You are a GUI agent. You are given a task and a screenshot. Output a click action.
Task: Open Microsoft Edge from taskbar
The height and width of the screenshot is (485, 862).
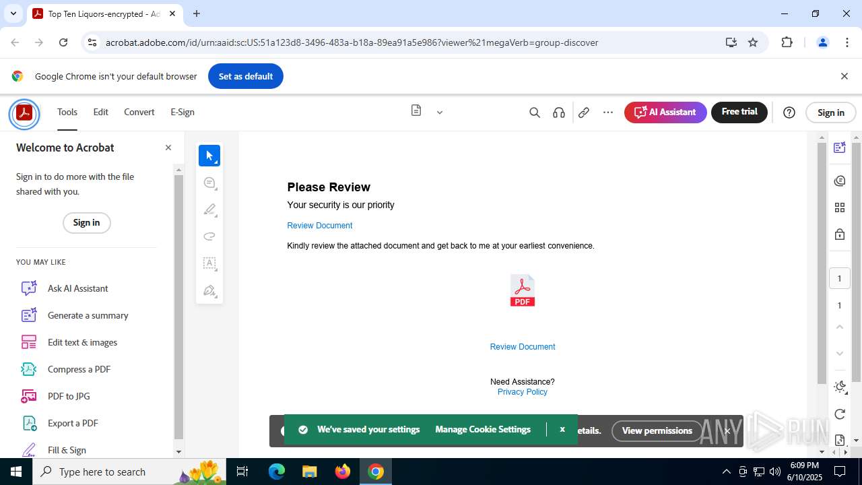[x=277, y=472]
